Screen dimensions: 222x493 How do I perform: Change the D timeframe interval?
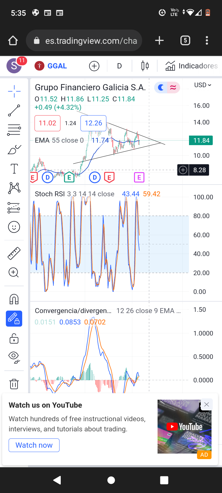(119, 66)
